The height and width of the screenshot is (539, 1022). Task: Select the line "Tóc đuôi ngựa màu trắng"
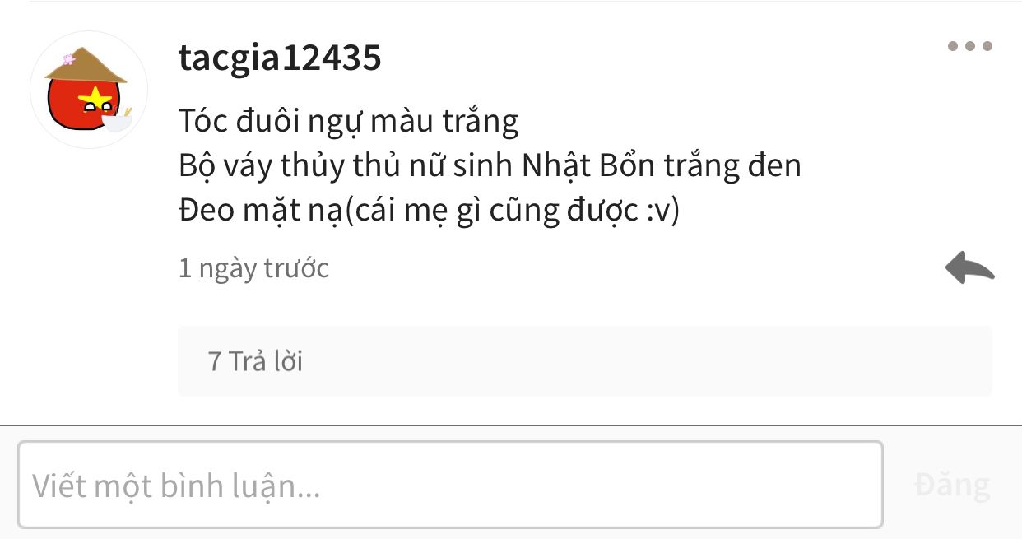coord(348,122)
